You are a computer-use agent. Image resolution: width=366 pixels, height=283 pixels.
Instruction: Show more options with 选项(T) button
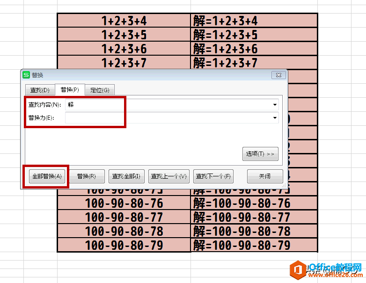coord(260,154)
